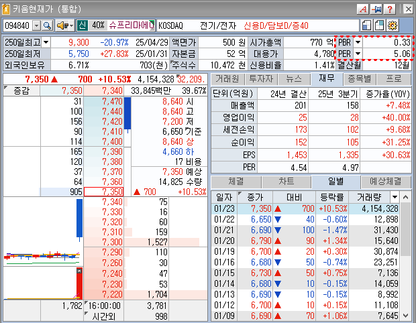416x323 pixels.
Task: Select current price cell 7,350 in order book
Action: tap(104, 192)
